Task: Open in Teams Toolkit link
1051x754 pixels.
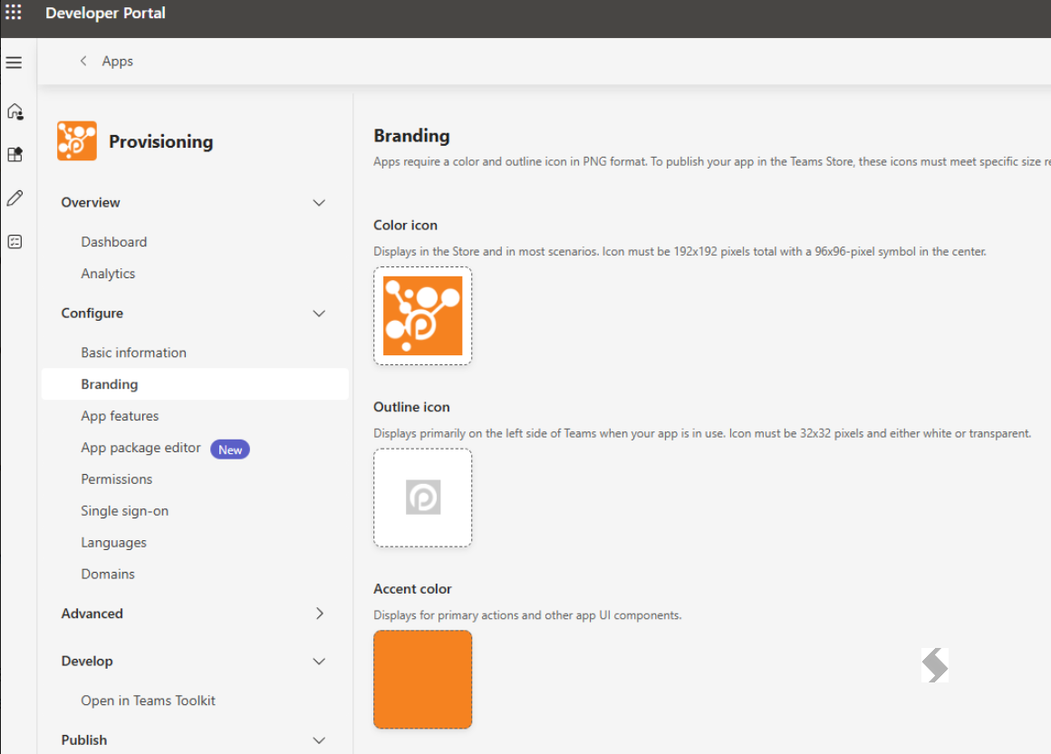Action: [148, 701]
